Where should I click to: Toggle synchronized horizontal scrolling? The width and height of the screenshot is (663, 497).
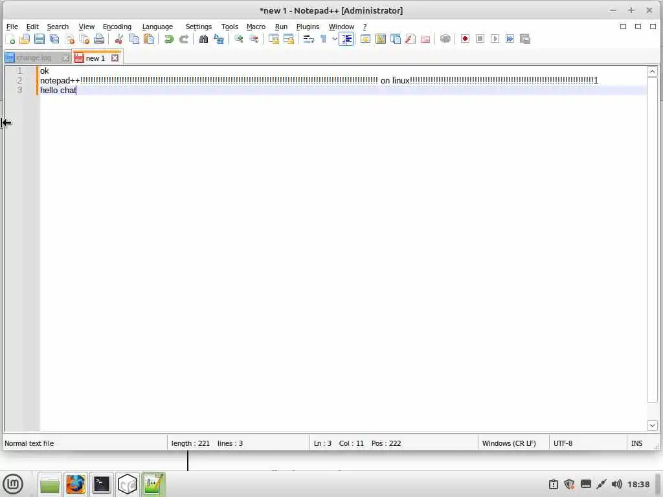(289, 39)
